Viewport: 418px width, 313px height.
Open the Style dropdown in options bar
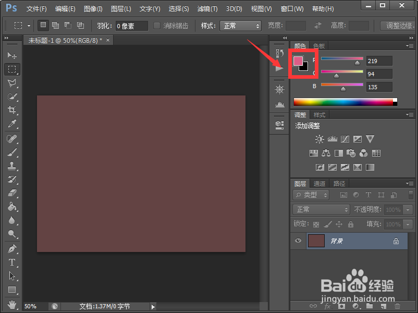(240, 25)
